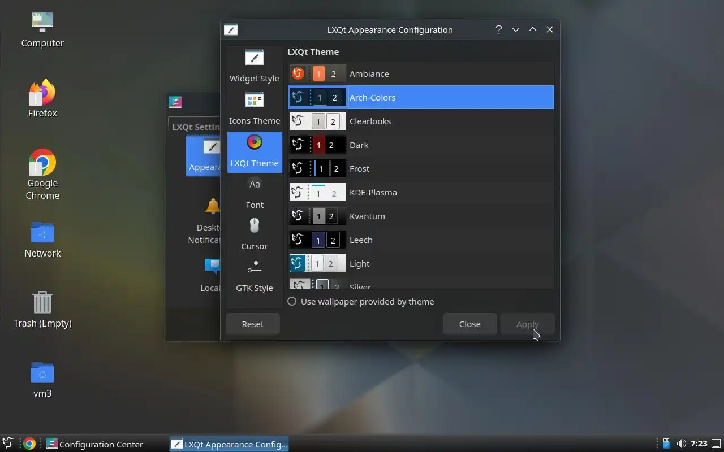Choose the Light theme
The height and width of the screenshot is (452, 724).
pyautogui.click(x=421, y=263)
